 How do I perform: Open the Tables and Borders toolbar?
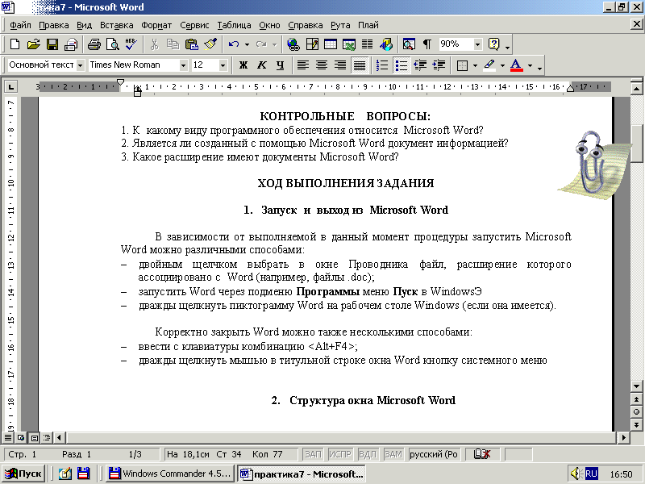pos(312,44)
